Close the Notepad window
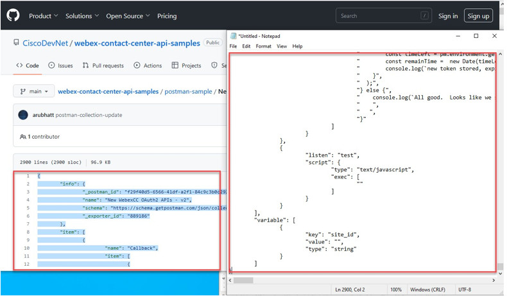The image size is (507, 296). pos(494,36)
